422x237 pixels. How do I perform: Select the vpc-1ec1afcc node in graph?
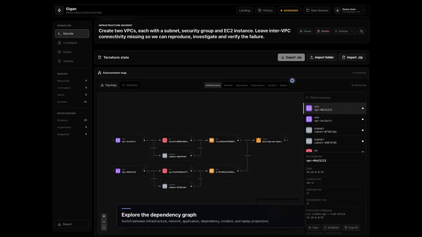point(130,140)
